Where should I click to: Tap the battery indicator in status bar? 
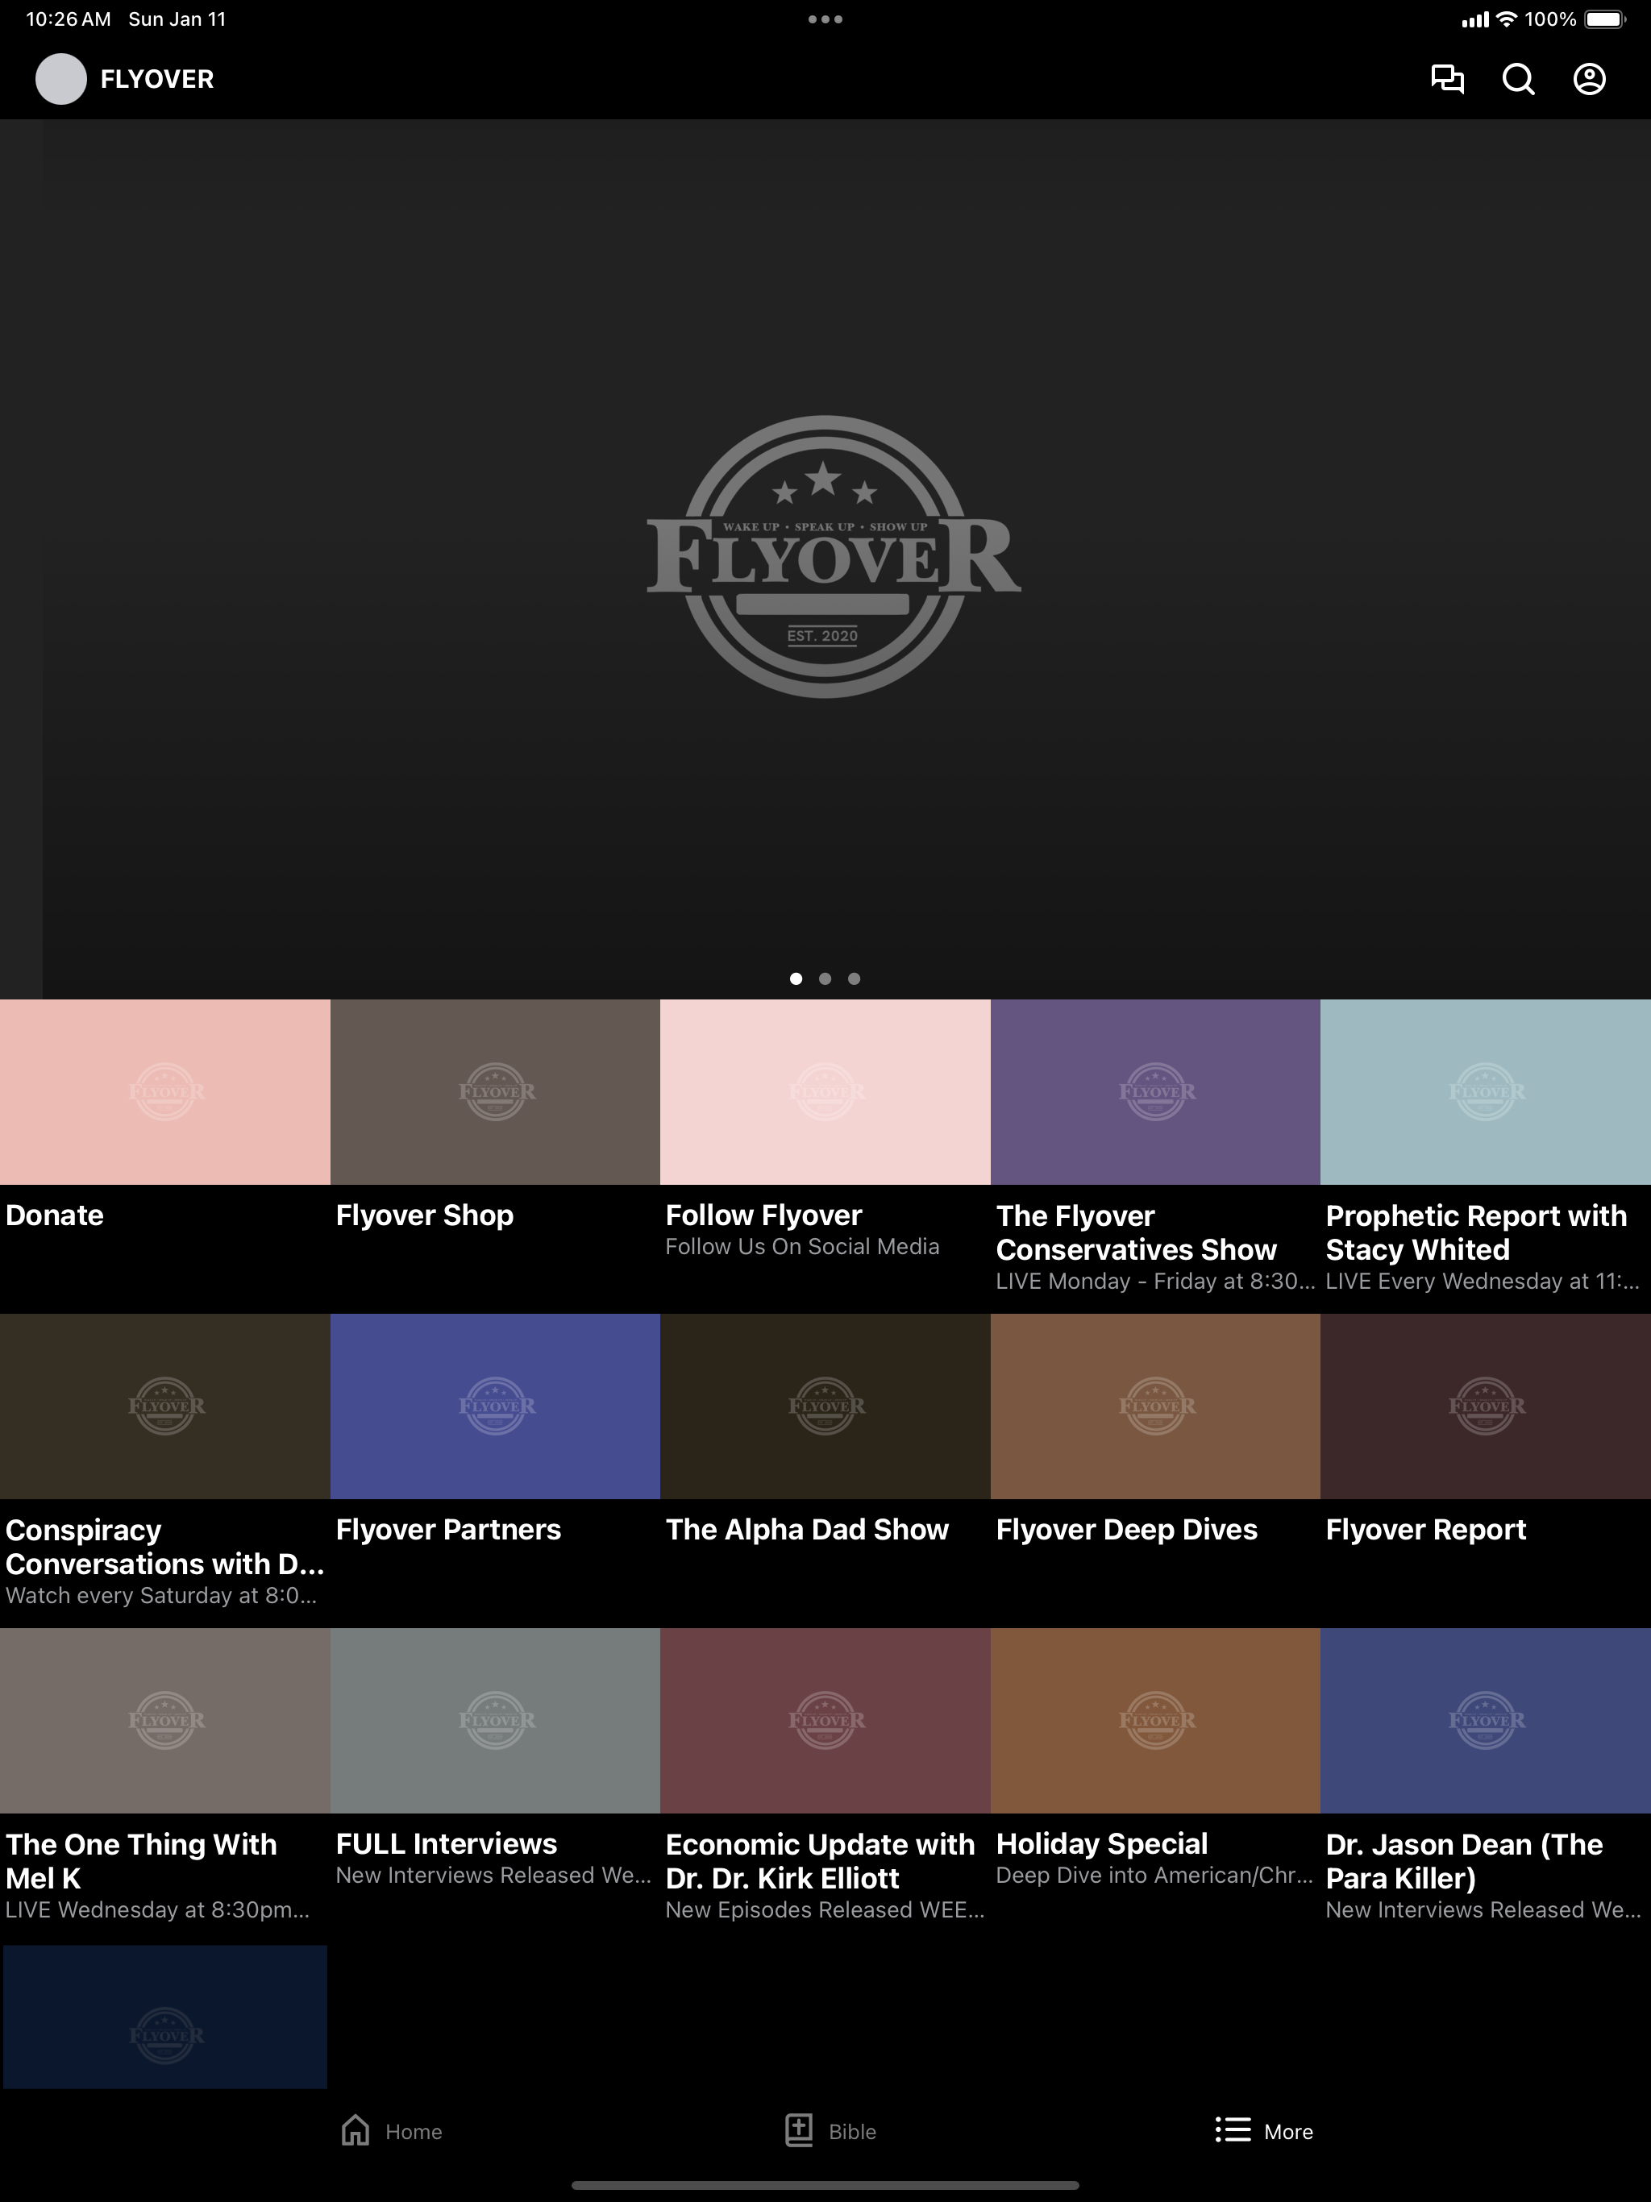[x=1605, y=19]
